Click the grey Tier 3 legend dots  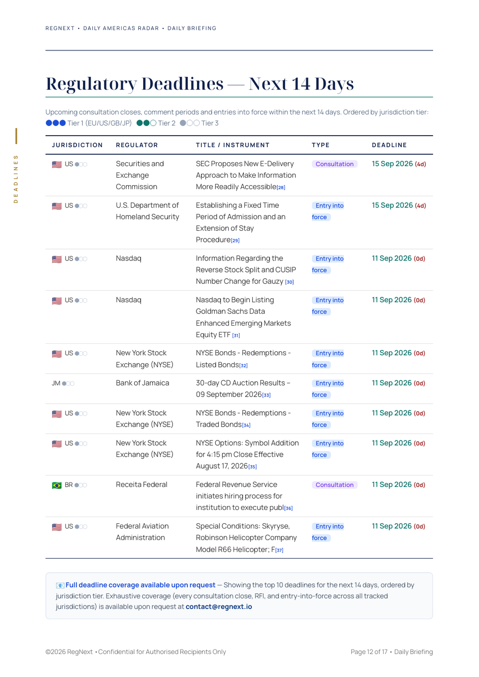190,123
